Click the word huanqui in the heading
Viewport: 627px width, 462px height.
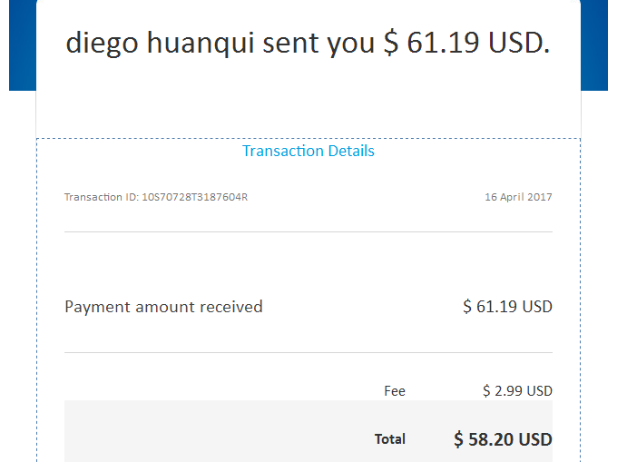click(201, 44)
